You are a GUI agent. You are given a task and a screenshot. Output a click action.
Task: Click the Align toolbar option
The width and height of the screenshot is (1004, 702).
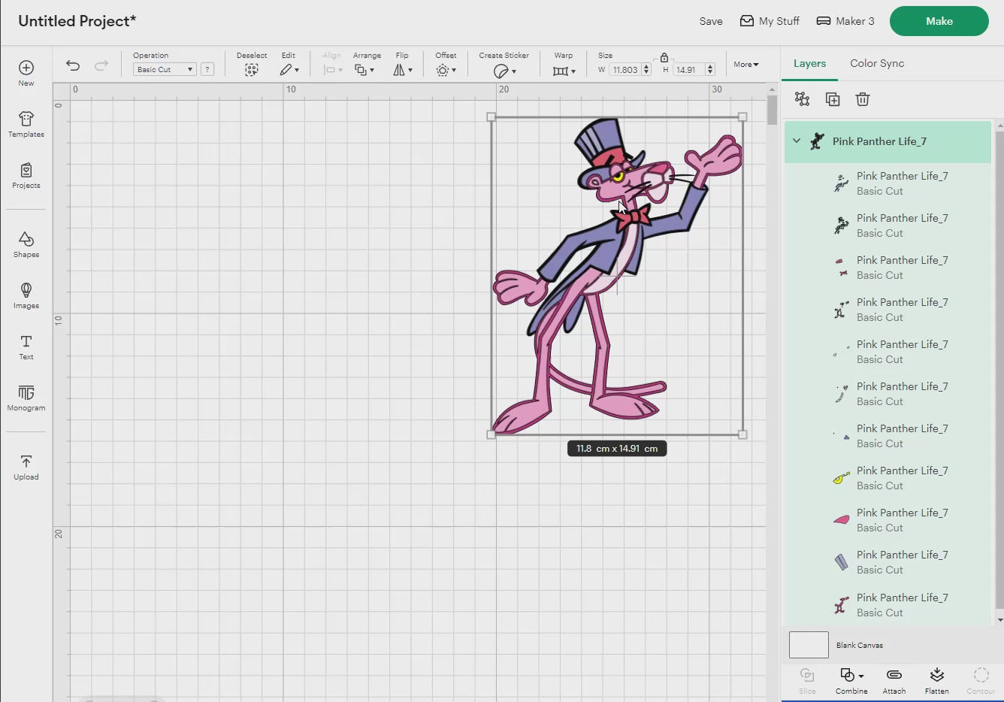coord(332,65)
